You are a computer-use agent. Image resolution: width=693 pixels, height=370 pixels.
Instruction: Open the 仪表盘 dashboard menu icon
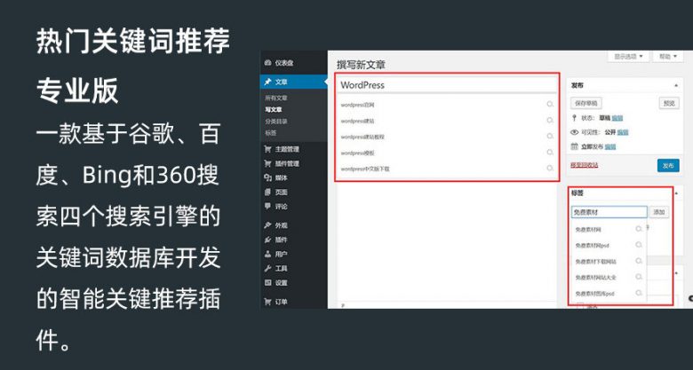point(267,63)
